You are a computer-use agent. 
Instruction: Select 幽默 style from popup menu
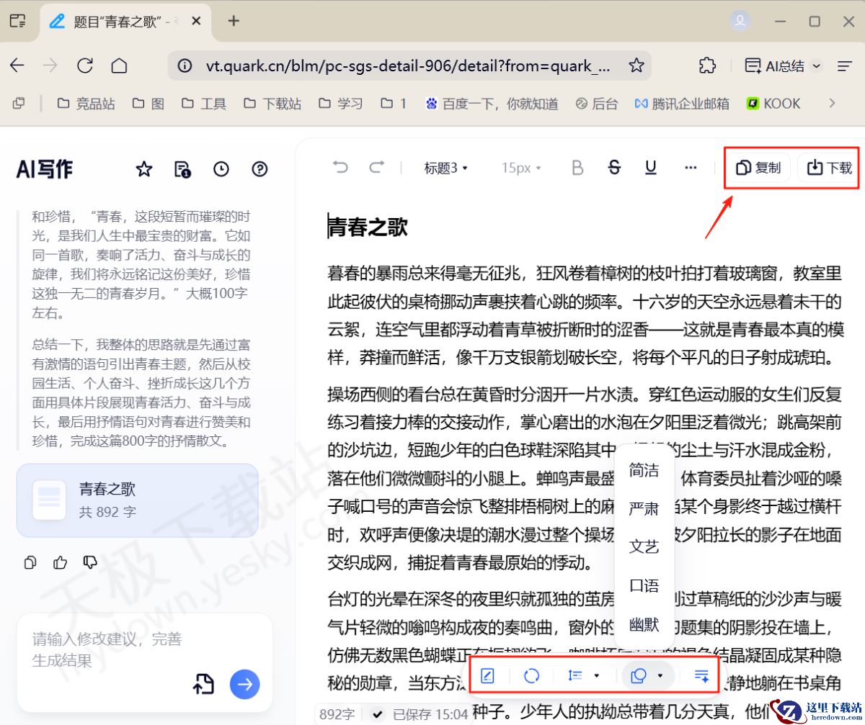pyautogui.click(x=644, y=624)
